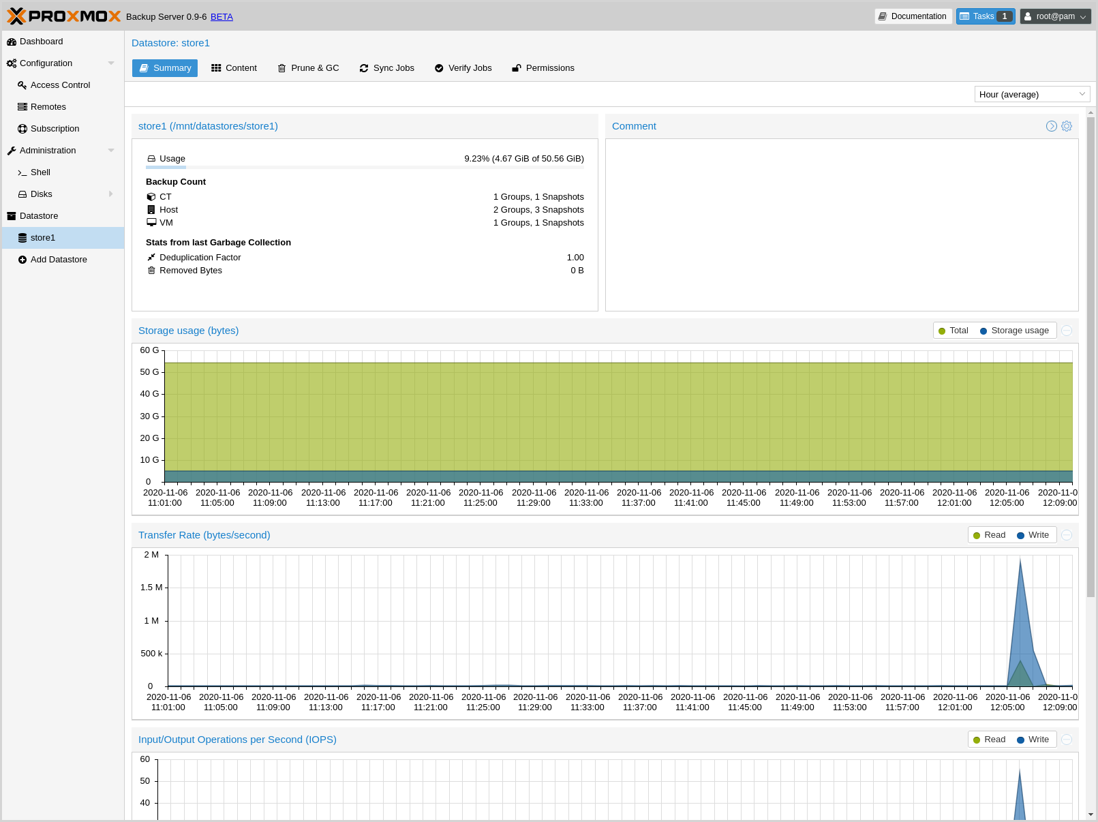The image size is (1098, 822).
Task: Click the Proxmox logo icon
Action: pos(16,16)
